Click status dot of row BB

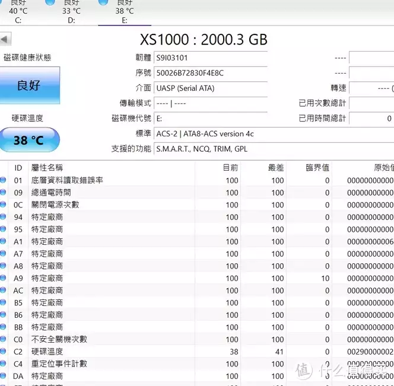click(3, 327)
